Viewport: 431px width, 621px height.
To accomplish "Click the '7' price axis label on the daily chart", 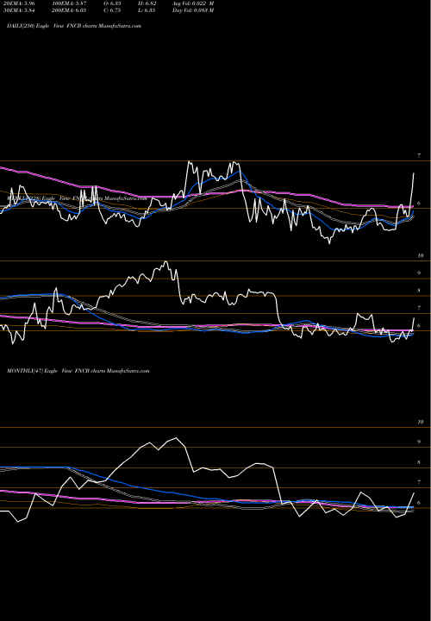I will (419, 155).
